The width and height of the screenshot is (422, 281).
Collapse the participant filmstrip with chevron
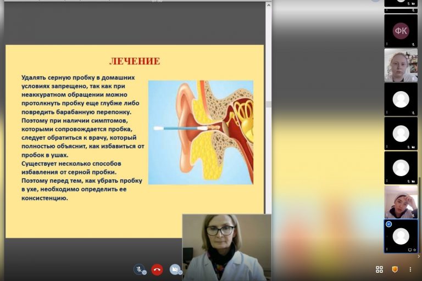pos(419,256)
